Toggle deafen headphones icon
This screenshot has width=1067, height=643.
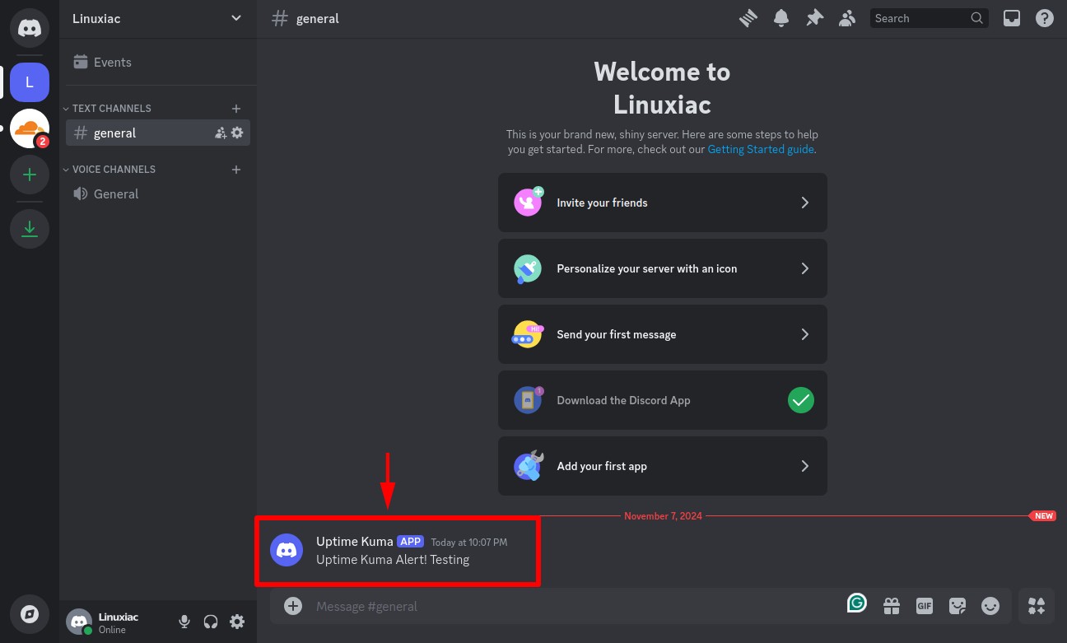tap(211, 622)
